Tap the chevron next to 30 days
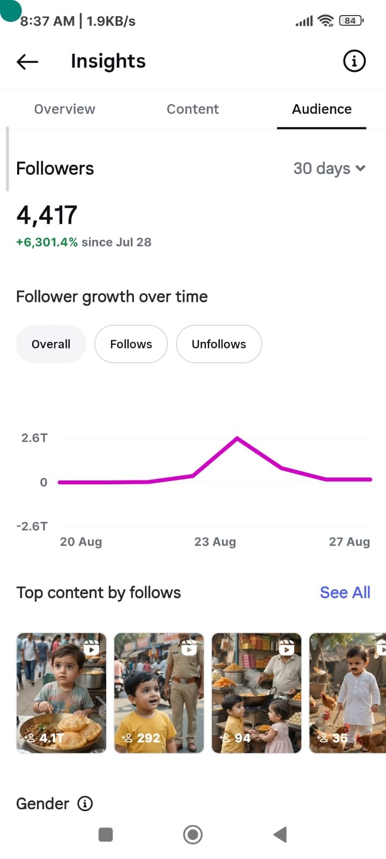 (x=361, y=169)
